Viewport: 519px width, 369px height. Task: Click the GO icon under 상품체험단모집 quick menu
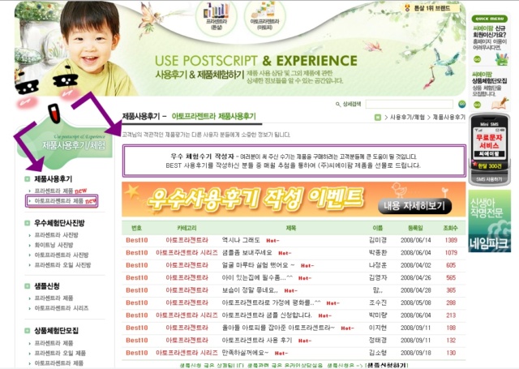coord(477,105)
